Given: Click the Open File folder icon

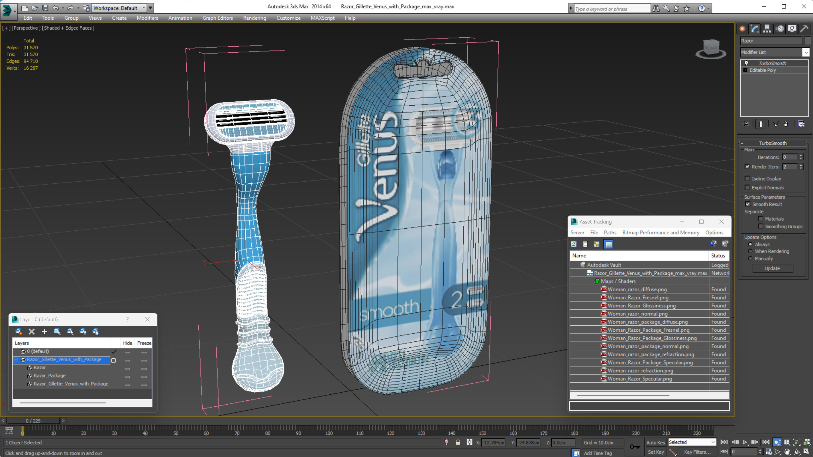Looking at the screenshot, I should (x=35, y=8).
